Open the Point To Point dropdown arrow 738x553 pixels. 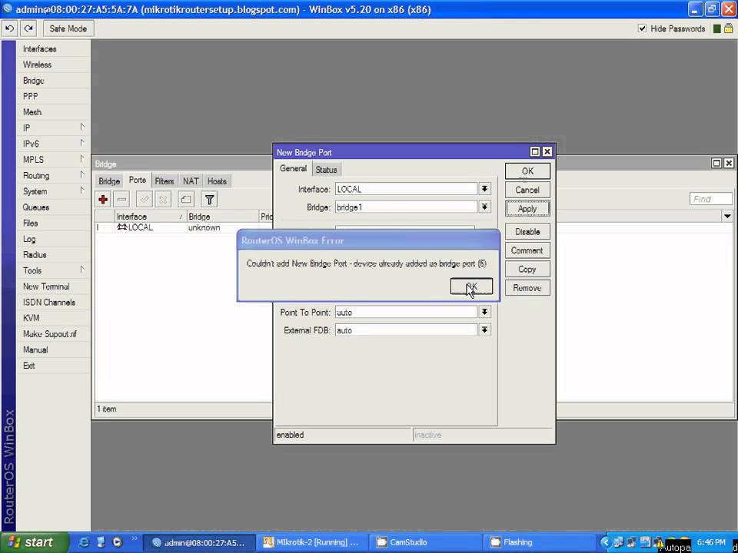click(484, 312)
